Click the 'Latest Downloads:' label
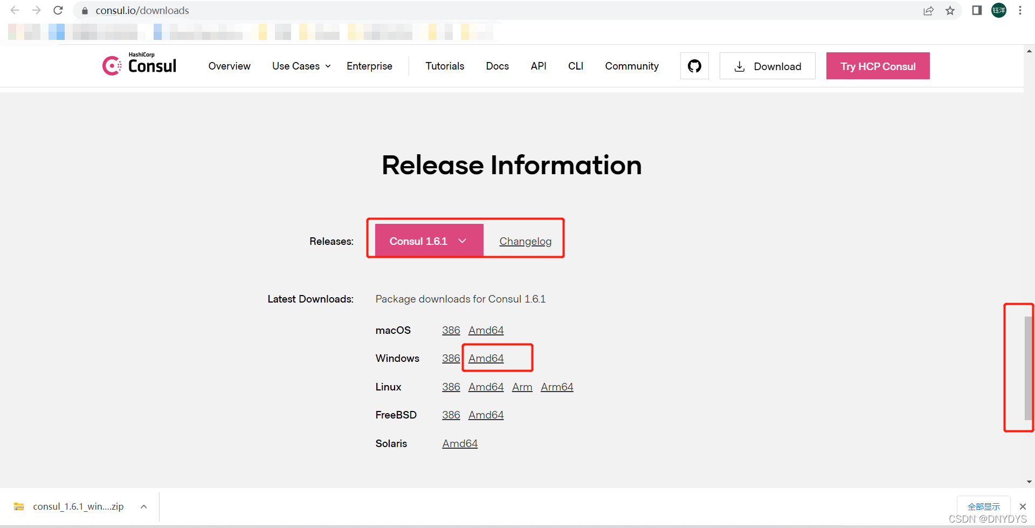The image size is (1035, 528). point(310,299)
